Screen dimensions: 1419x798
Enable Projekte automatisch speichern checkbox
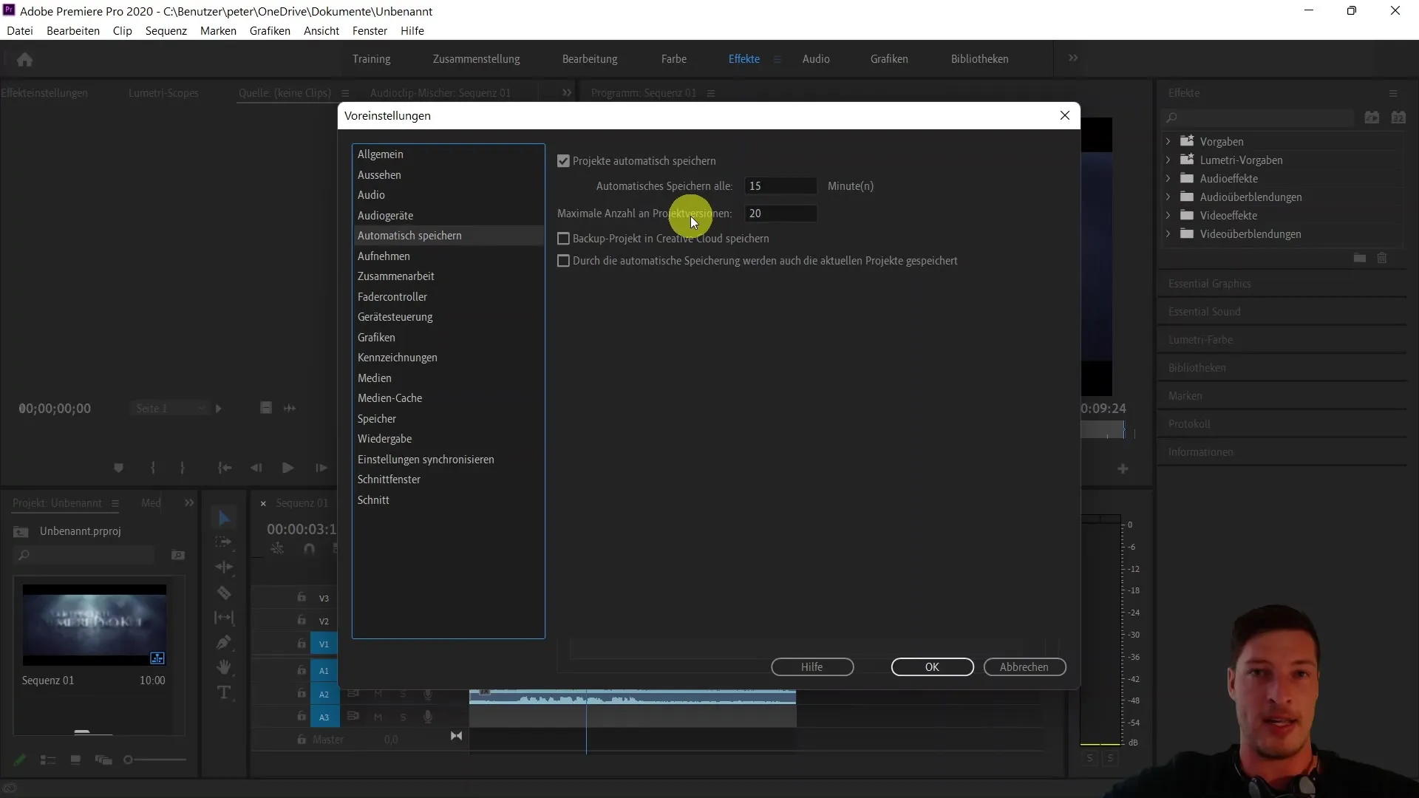563,161
